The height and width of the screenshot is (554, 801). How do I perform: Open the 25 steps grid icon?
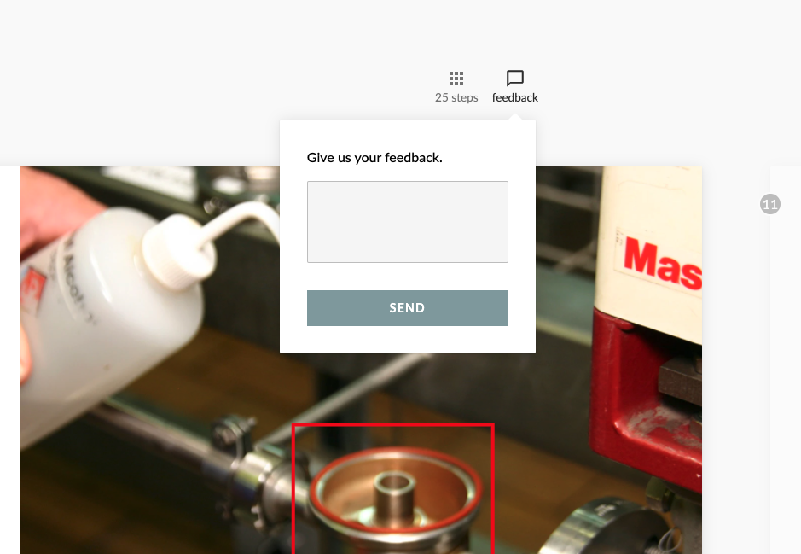pyautogui.click(x=456, y=79)
